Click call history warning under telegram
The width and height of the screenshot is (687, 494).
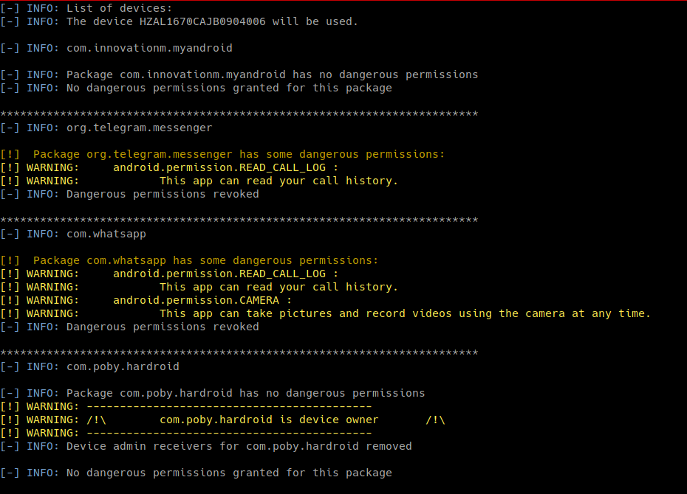tap(199, 181)
